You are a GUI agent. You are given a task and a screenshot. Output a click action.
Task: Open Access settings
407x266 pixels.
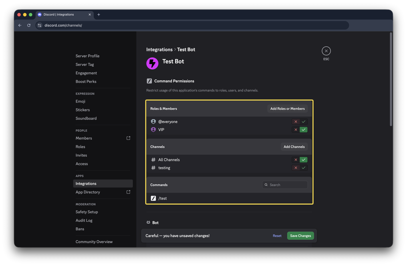[x=103, y=164]
